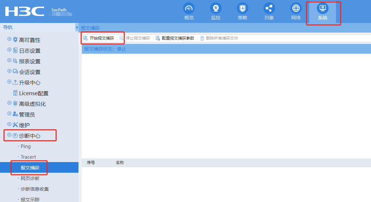The height and width of the screenshot is (202, 371).
Task: Click the 升级中心 upload icon
Action: click(x=15, y=82)
